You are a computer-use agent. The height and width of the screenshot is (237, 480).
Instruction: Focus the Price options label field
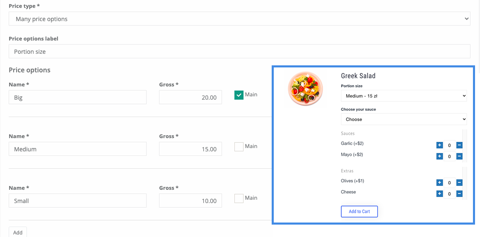239,51
